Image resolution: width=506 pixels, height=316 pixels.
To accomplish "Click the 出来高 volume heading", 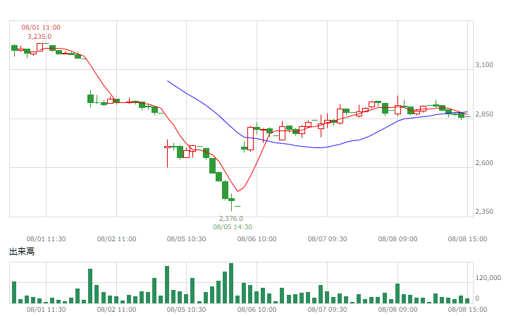I will coord(22,251).
